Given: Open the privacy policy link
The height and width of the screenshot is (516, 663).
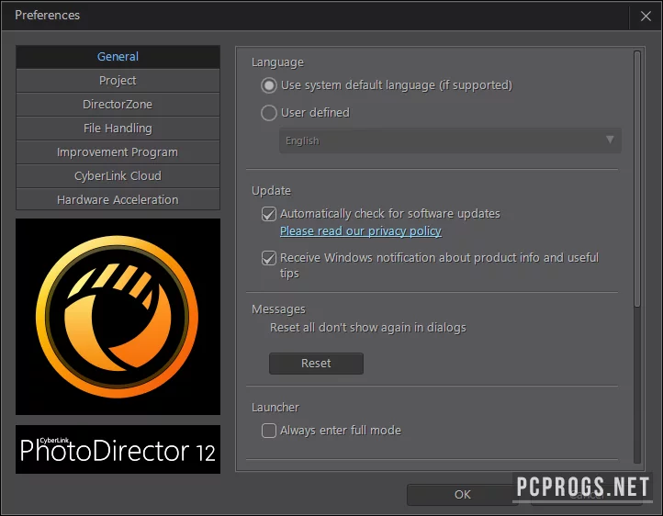Looking at the screenshot, I should [361, 231].
